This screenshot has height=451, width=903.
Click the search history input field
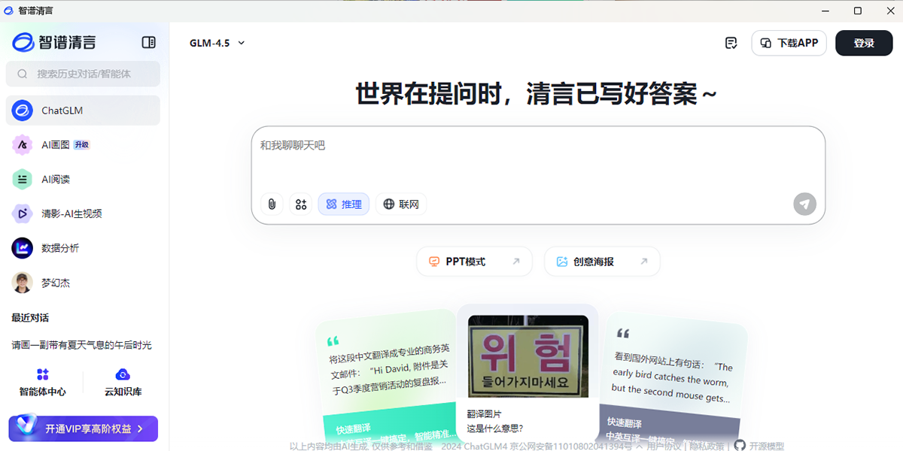(x=83, y=74)
